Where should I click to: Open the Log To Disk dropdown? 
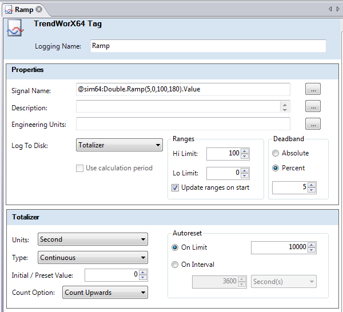click(119, 145)
